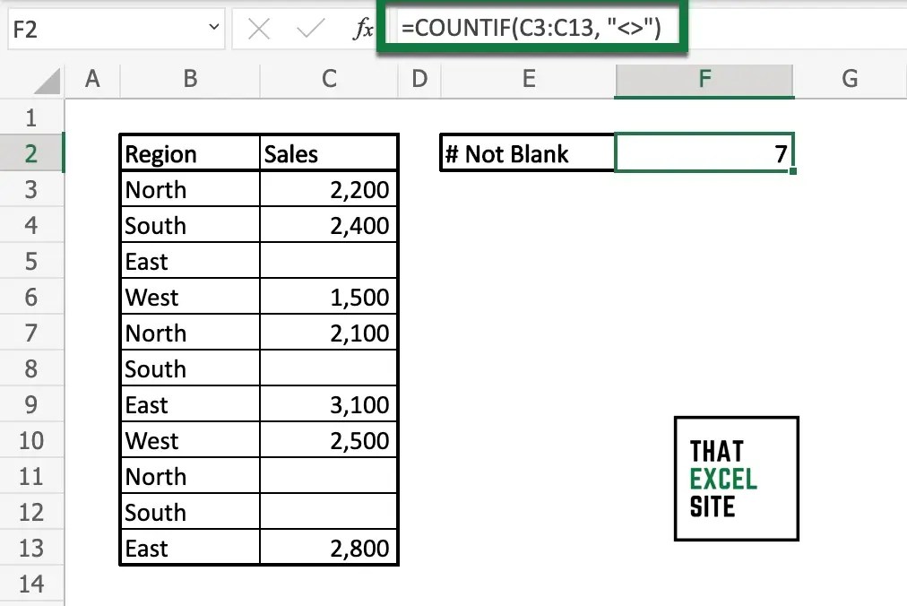Click the Insert Function fx icon
Viewport: 907px width, 606px height.
[x=364, y=28]
